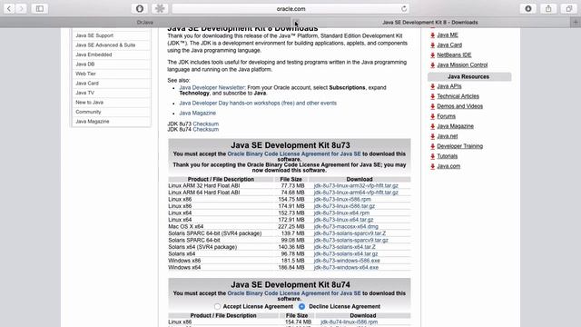
Task: Click arrow icon beside Java.com
Action: (432, 166)
